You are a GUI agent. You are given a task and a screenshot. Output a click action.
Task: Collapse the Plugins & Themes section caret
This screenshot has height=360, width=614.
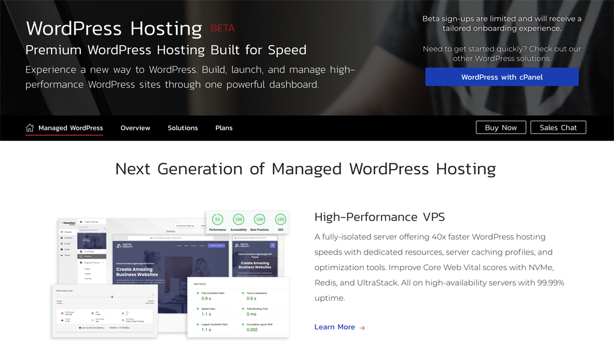tap(103, 262)
